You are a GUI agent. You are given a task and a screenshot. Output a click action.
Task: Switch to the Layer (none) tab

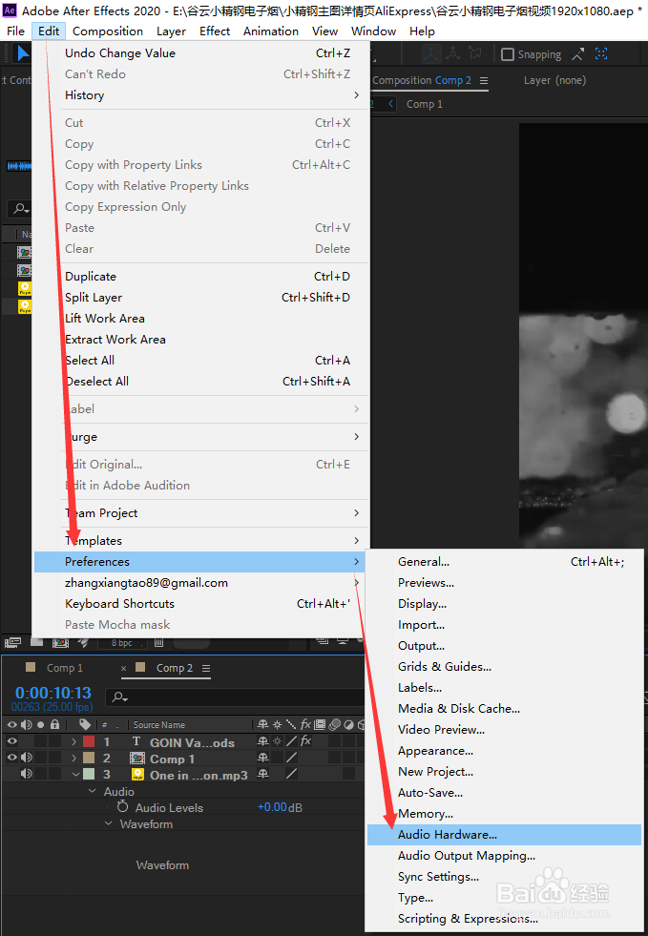pos(554,80)
